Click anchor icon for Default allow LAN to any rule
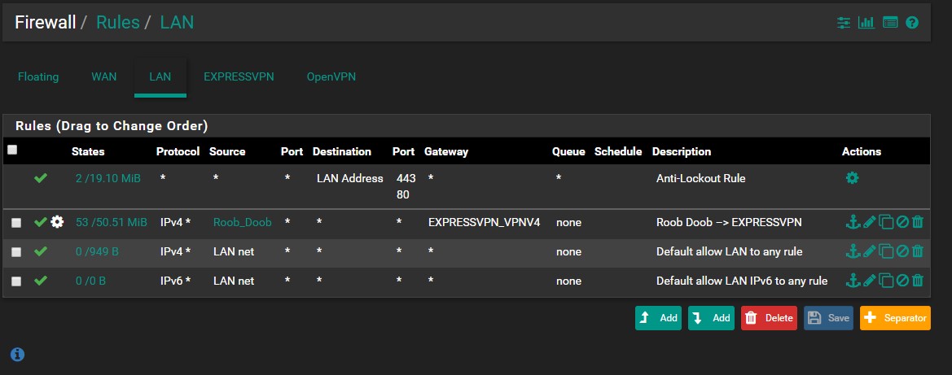This screenshot has width=952, height=375. (x=853, y=251)
